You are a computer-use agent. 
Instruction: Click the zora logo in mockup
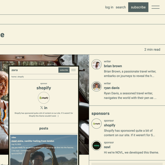point(15,70)
